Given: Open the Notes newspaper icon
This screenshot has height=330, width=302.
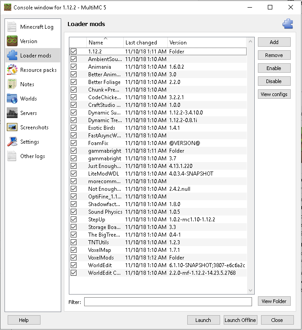Looking at the screenshot, I should pos(12,84).
